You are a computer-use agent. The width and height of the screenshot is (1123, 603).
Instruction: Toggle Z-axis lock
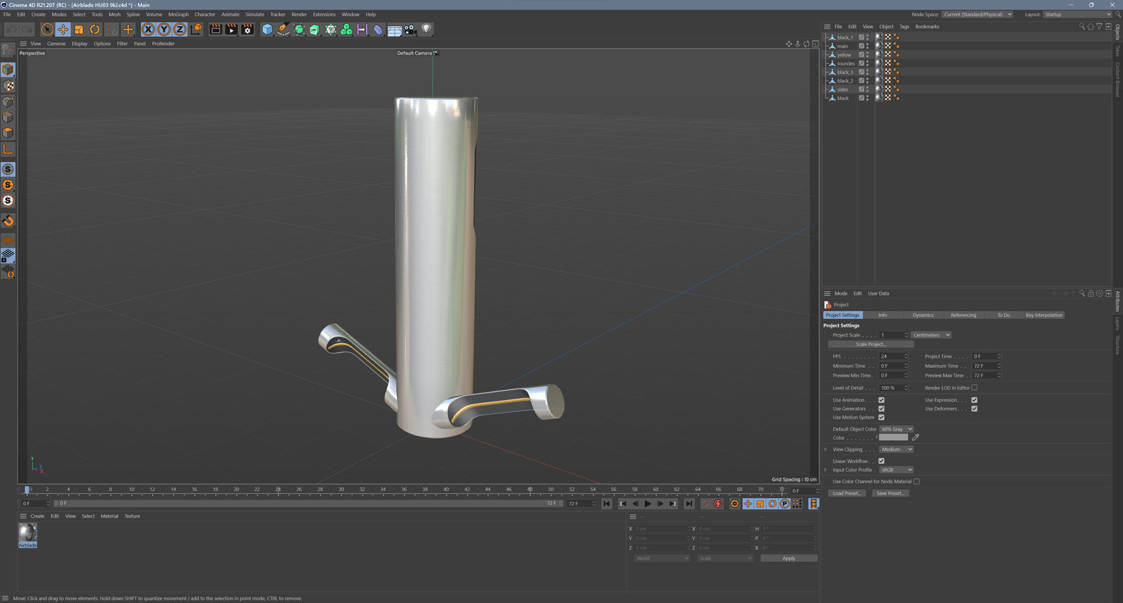180,29
